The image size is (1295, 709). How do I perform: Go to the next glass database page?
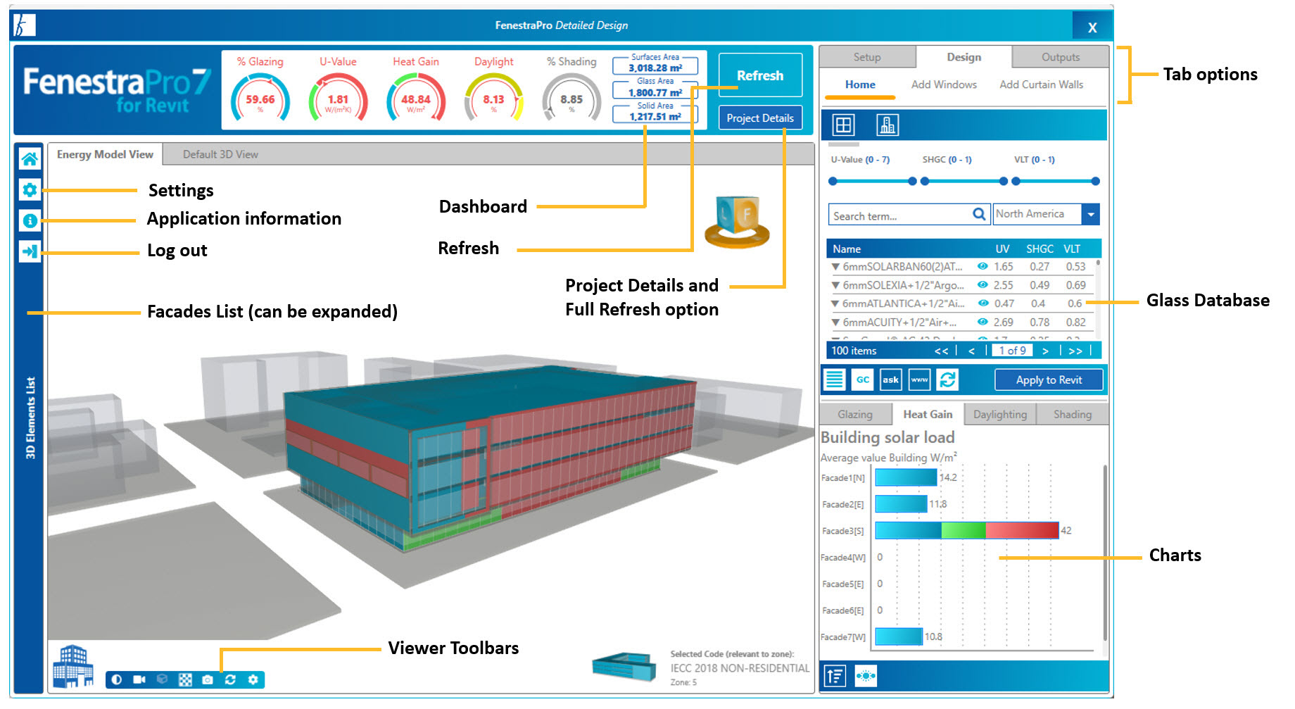tap(1045, 351)
